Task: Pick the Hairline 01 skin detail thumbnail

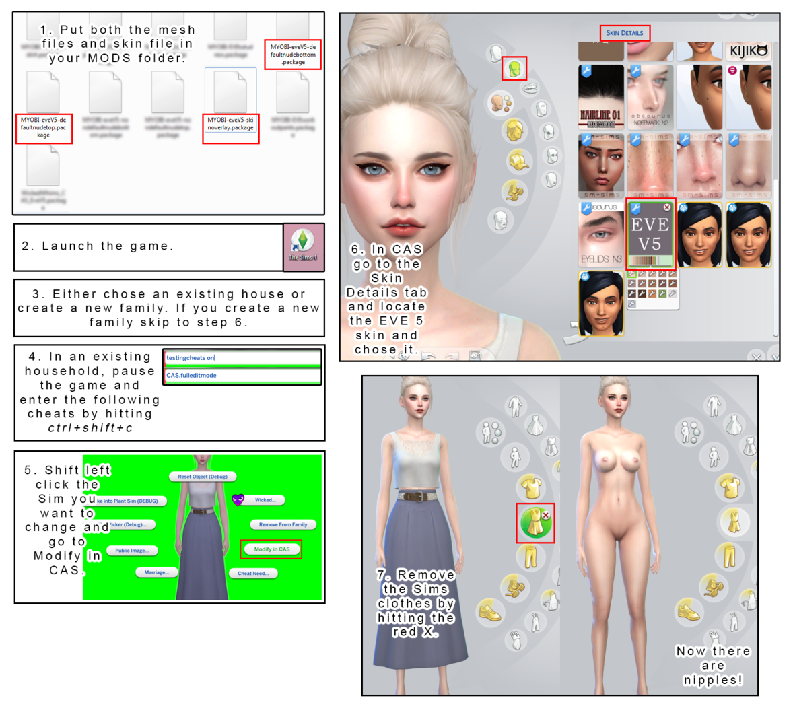Action: [601, 97]
